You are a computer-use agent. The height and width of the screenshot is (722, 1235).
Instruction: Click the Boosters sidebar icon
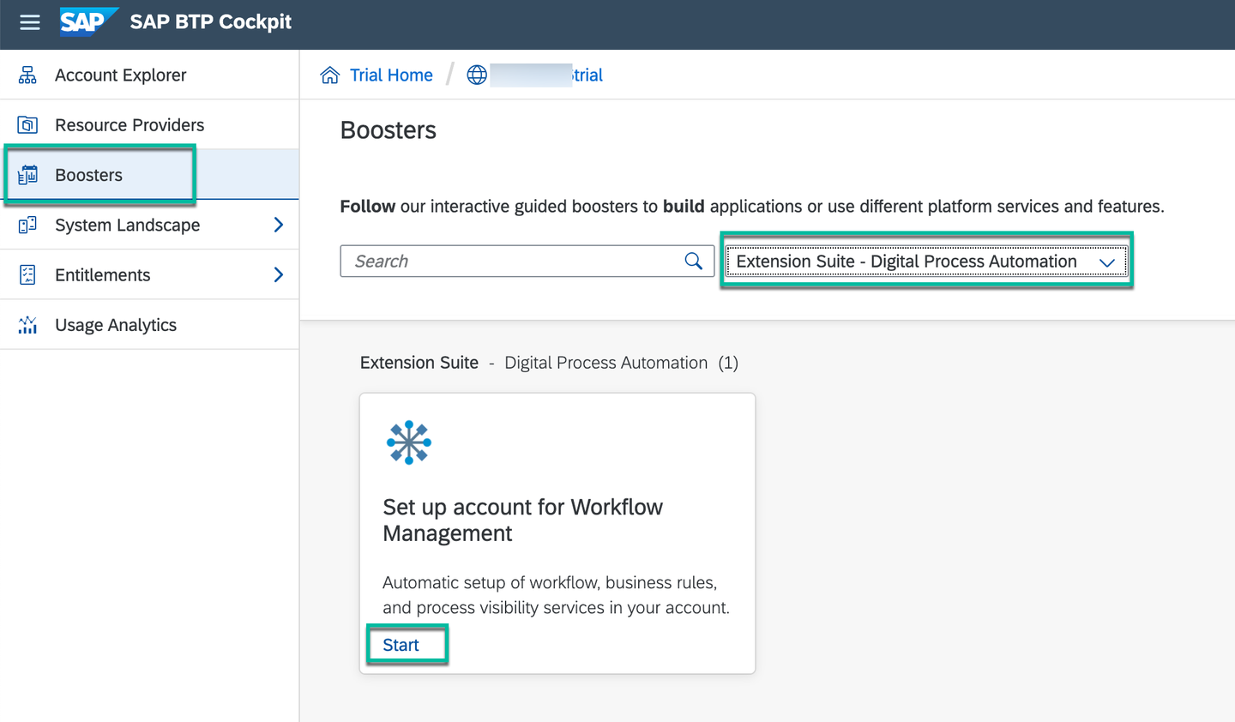(27, 175)
